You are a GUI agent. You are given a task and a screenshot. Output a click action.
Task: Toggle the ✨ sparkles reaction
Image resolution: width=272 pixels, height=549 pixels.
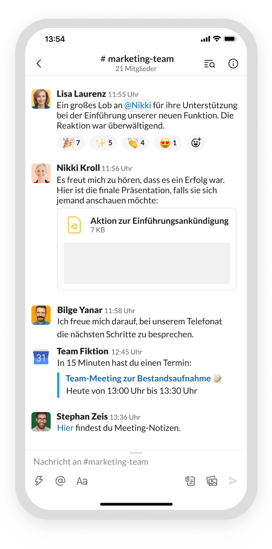(103, 143)
